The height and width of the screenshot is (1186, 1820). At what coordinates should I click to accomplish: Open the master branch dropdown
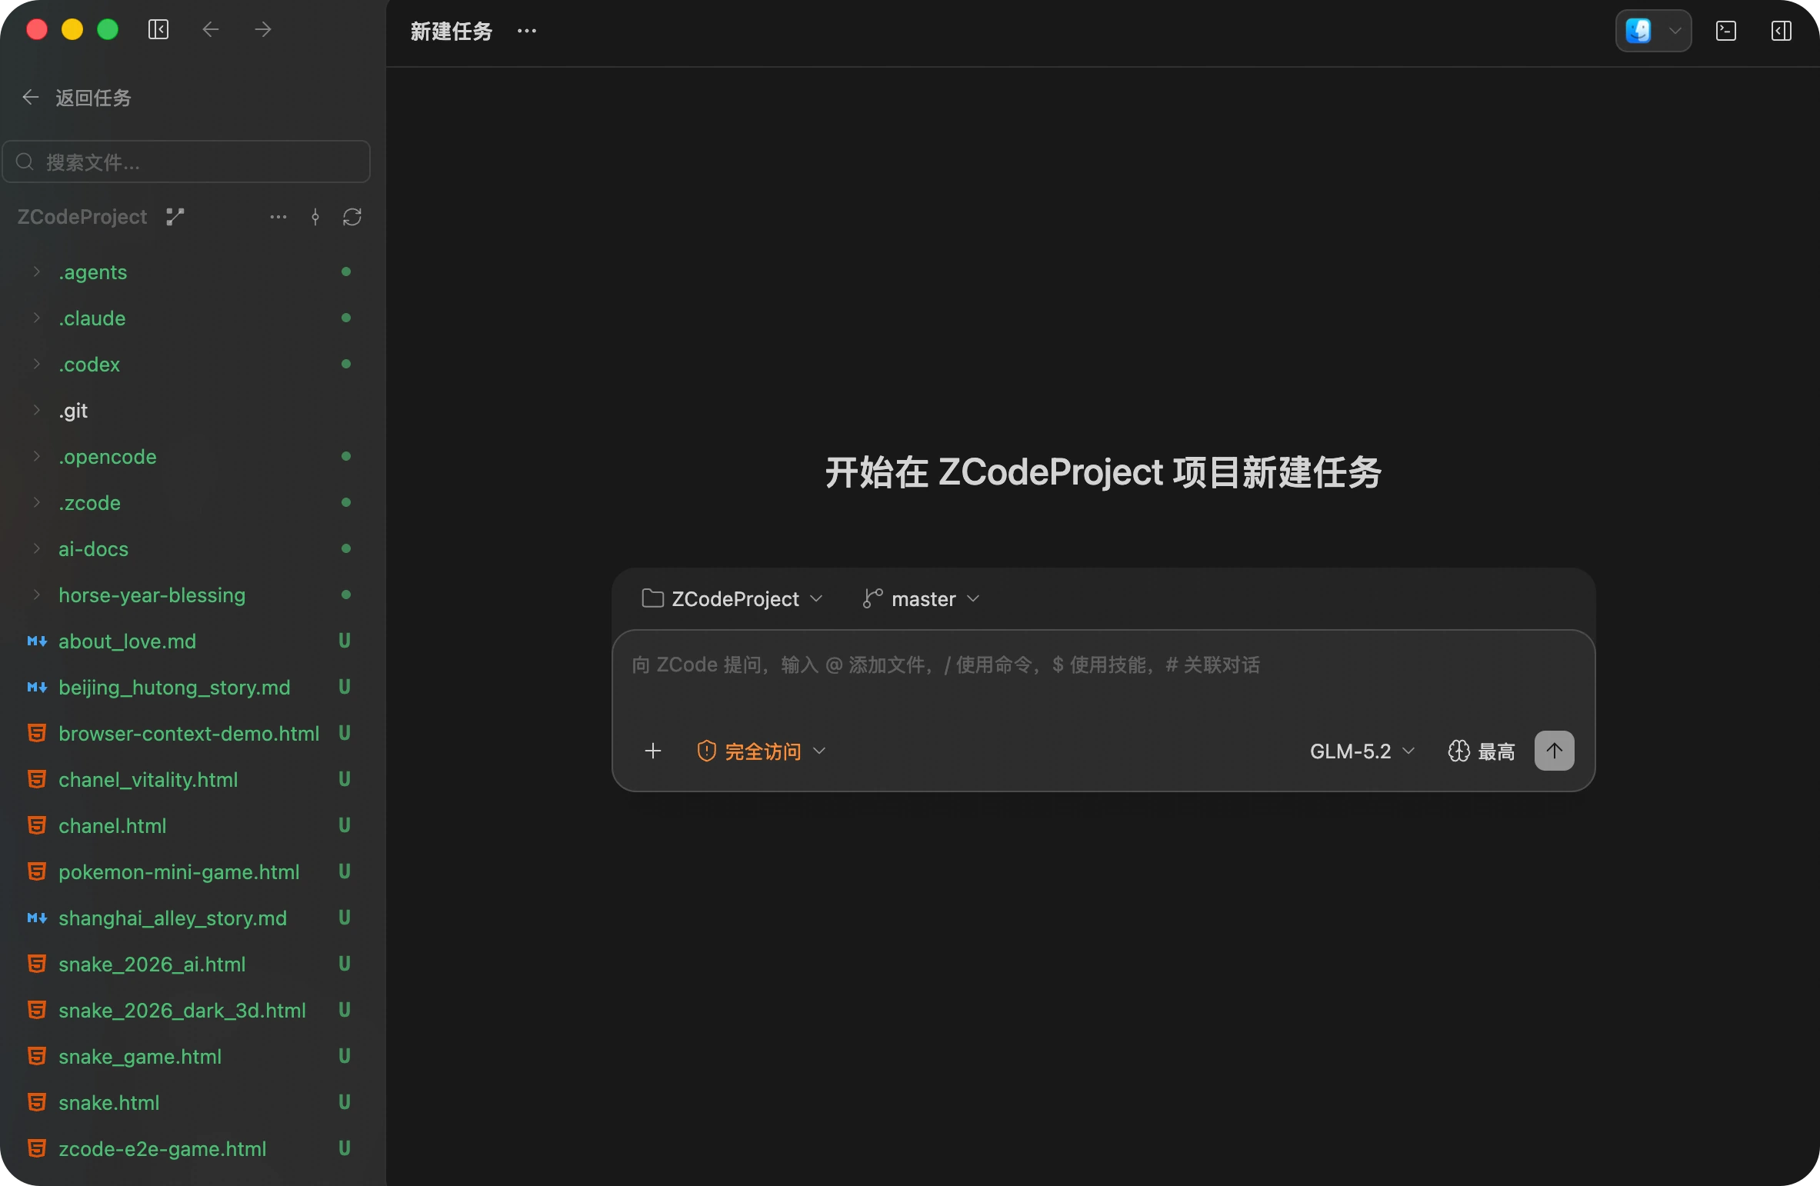point(922,599)
